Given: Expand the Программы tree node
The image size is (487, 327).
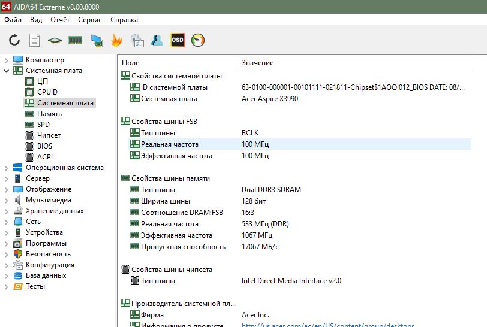Looking at the screenshot, I should click(x=6, y=244).
